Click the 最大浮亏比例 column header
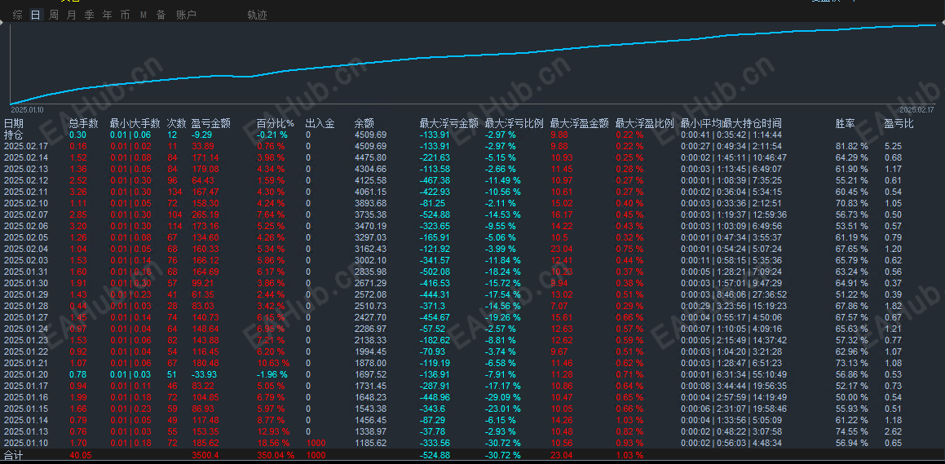Viewport: 945px width, 464px height. point(514,123)
